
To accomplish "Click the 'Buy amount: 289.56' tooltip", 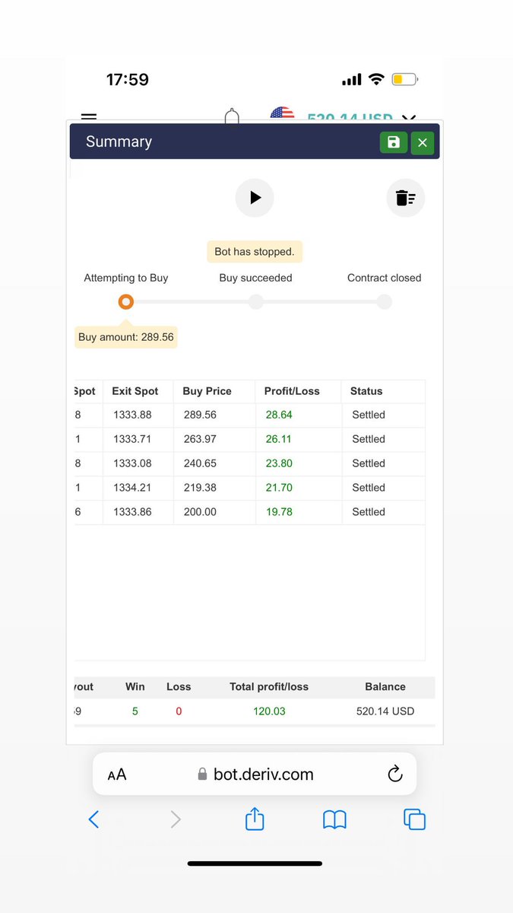I will click(126, 337).
